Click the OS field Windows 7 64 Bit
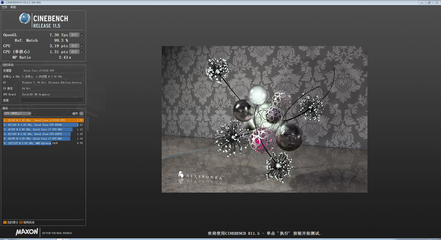The width and height of the screenshot is (441, 240). click(53, 82)
